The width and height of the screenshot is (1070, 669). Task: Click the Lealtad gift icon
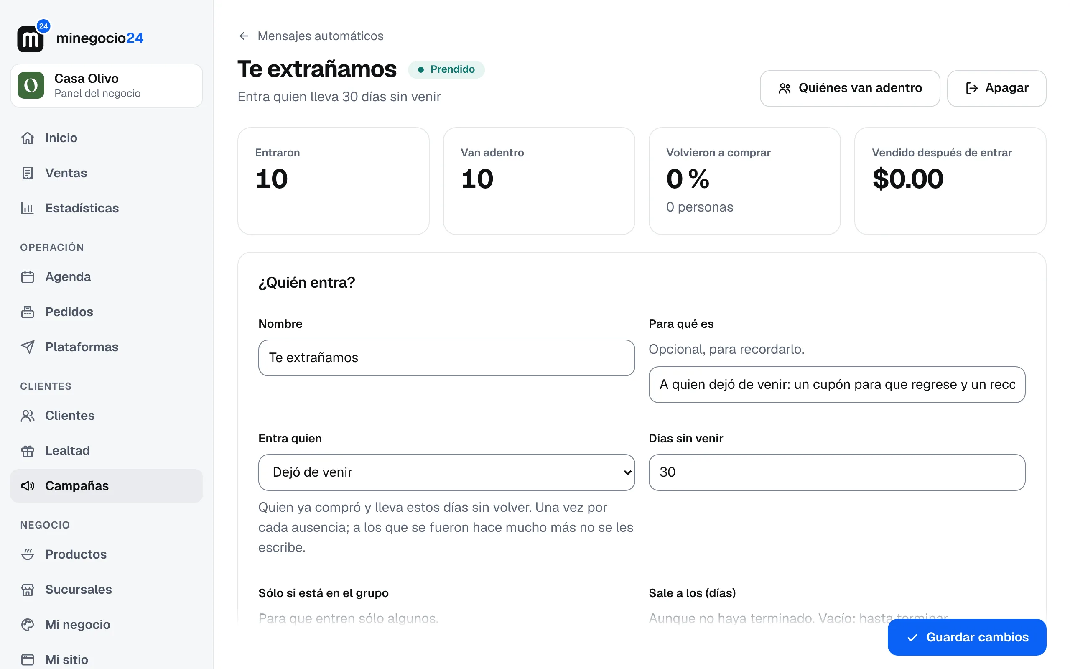pyautogui.click(x=28, y=451)
